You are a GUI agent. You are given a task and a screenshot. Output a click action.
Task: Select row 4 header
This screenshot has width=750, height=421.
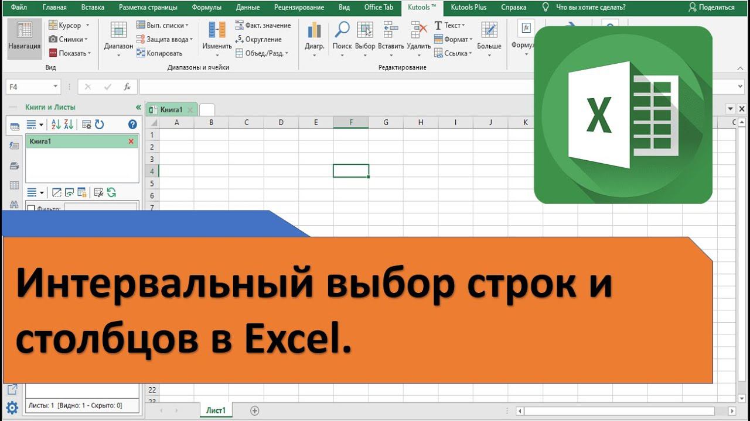(152, 171)
